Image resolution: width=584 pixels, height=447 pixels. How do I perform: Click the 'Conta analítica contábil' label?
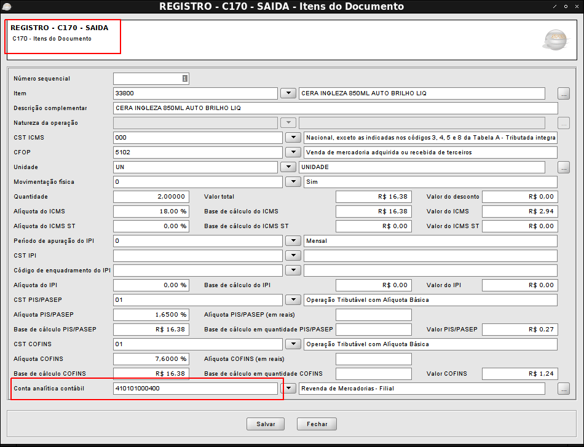pos(49,389)
